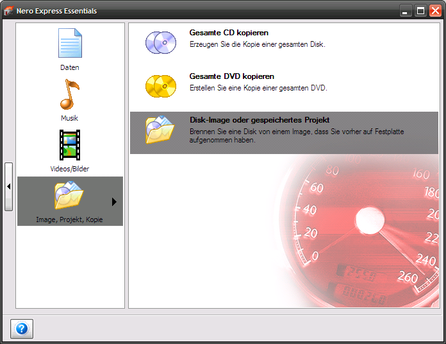Image resolution: width=446 pixels, height=344 pixels.
Task: Click the purple discs CD copy icon
Action: tap(161, 43)
